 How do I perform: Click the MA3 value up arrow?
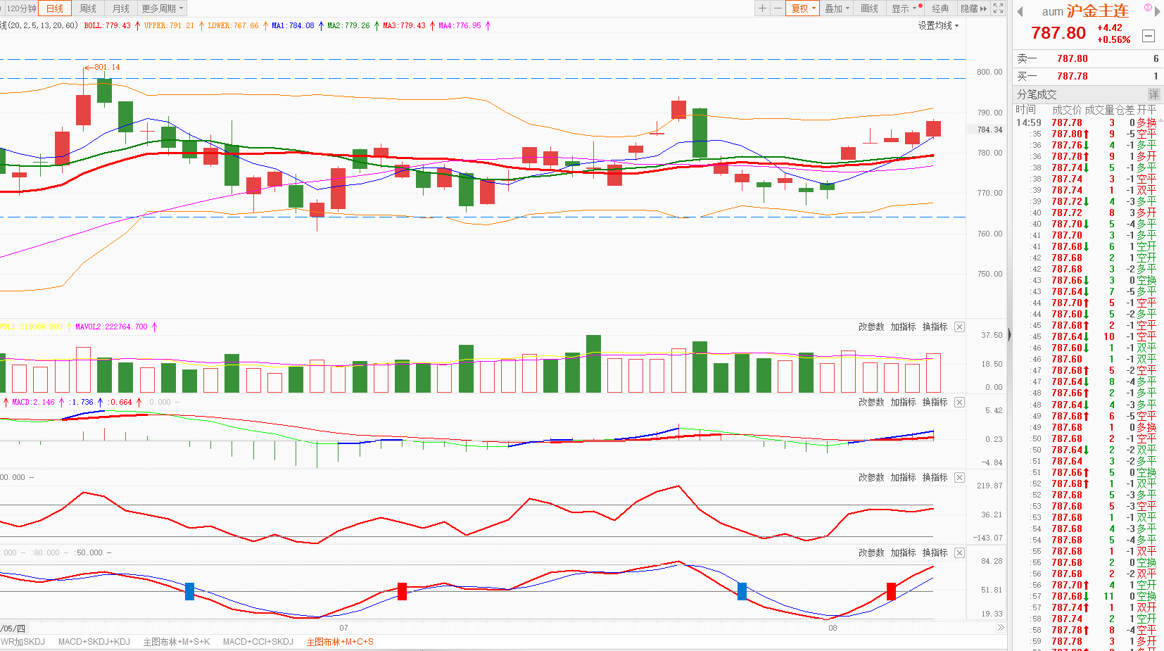pyautogui.click(x=432, y=25)
